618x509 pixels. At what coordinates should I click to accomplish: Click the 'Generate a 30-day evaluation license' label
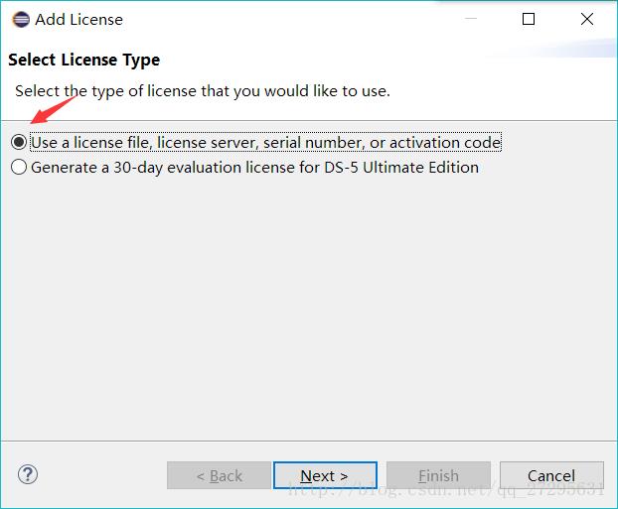point(254,168)
